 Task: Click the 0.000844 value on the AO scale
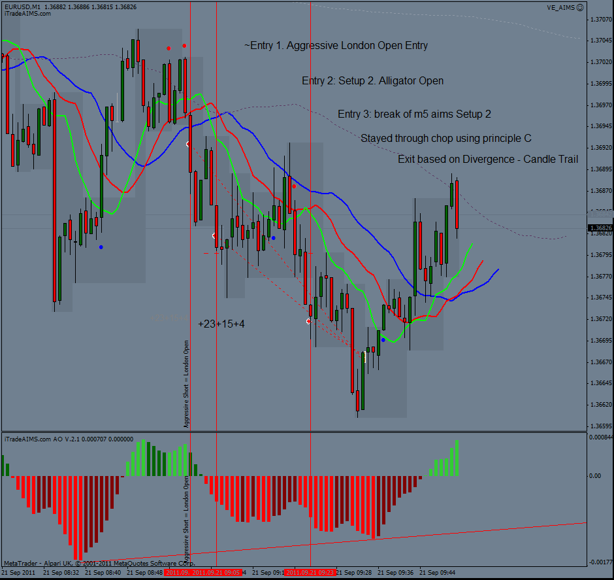click(x=601, y=437)
